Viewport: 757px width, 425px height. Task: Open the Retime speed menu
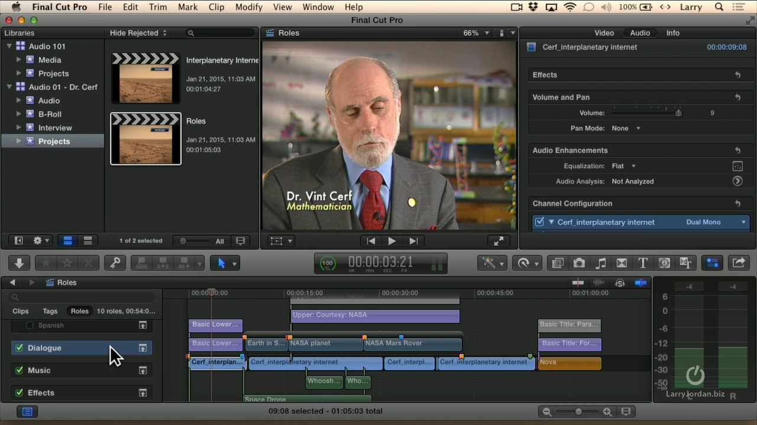(528, 263)
